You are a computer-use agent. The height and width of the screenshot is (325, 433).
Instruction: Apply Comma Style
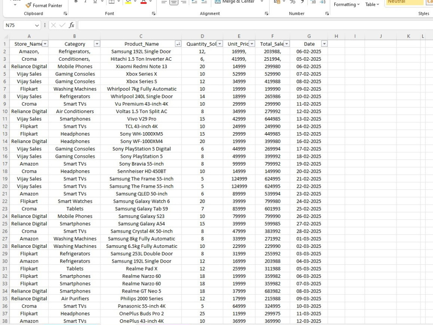(302, 2)
